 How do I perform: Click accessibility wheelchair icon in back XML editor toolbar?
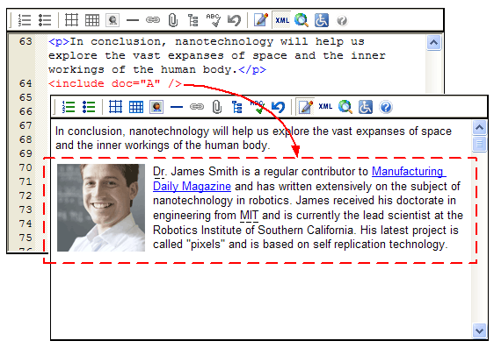[x=322, y=20]
